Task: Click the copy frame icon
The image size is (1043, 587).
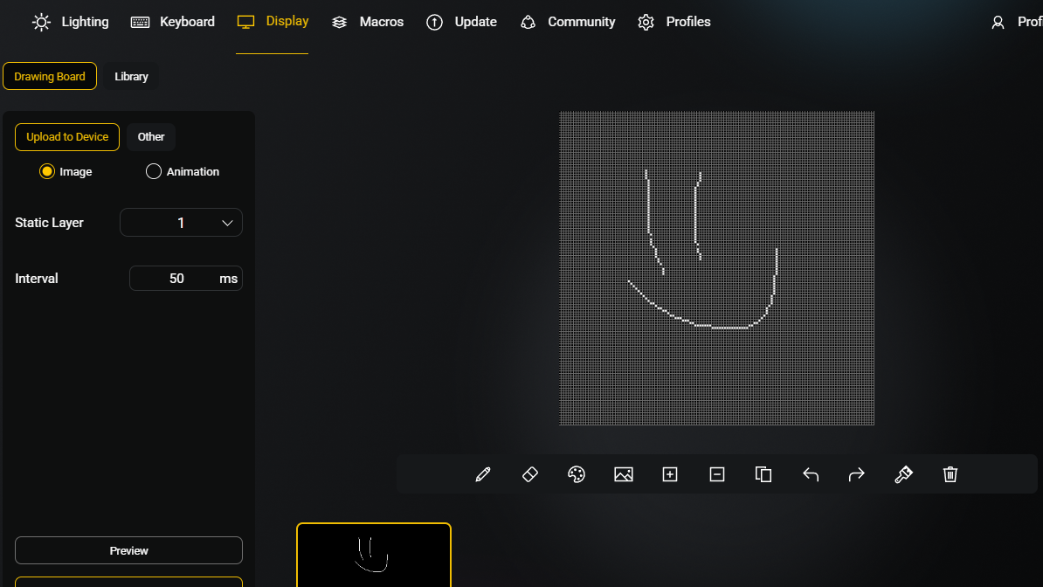Action: pos(763,474)
